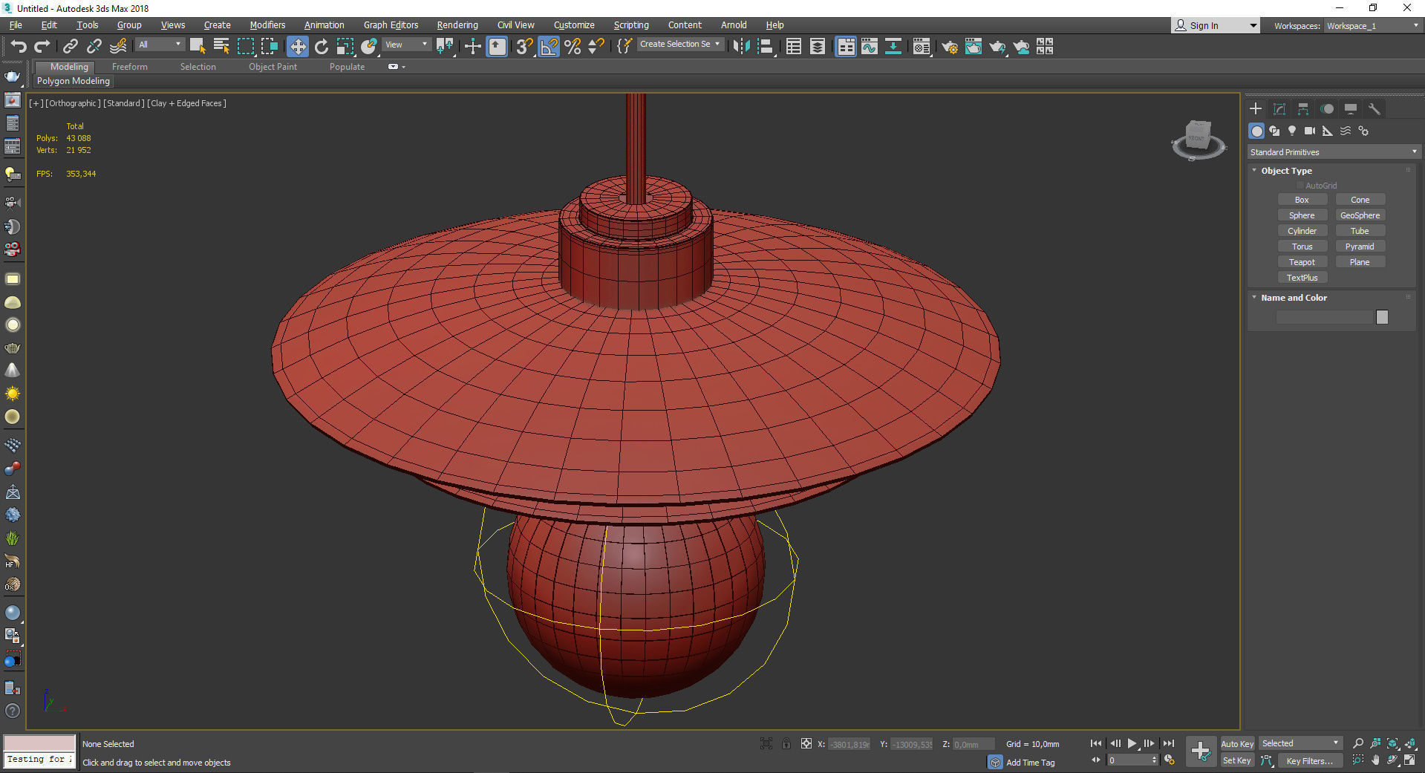Open the Standard Primitives dropdown
The height and width of the screenshot is (773, 1425).
(1334, 152)
